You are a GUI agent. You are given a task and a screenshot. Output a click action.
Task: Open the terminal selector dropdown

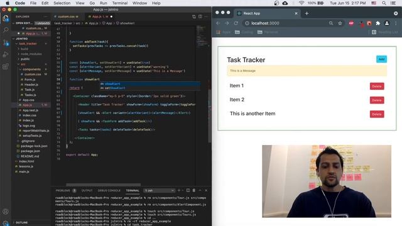point(159,190)
